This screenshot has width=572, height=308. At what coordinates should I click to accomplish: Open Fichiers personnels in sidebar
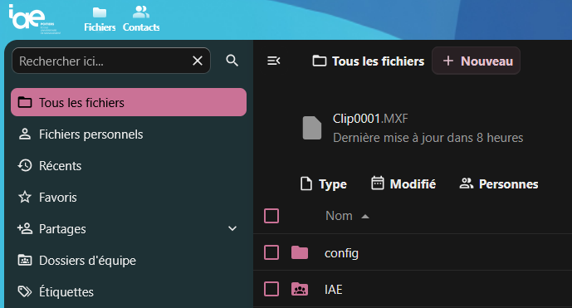129,134
